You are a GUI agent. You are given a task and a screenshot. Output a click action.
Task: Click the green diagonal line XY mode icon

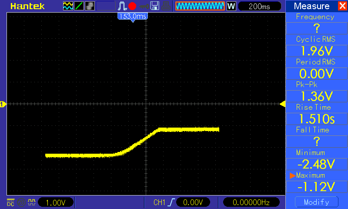tap(79, 6)
